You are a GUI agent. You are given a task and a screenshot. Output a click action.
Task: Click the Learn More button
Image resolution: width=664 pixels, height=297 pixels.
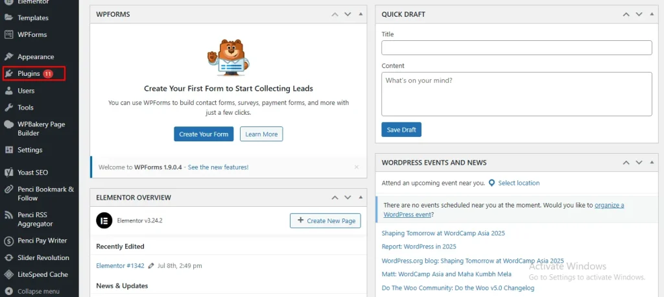pyautogui.click(x=261, y=134)
